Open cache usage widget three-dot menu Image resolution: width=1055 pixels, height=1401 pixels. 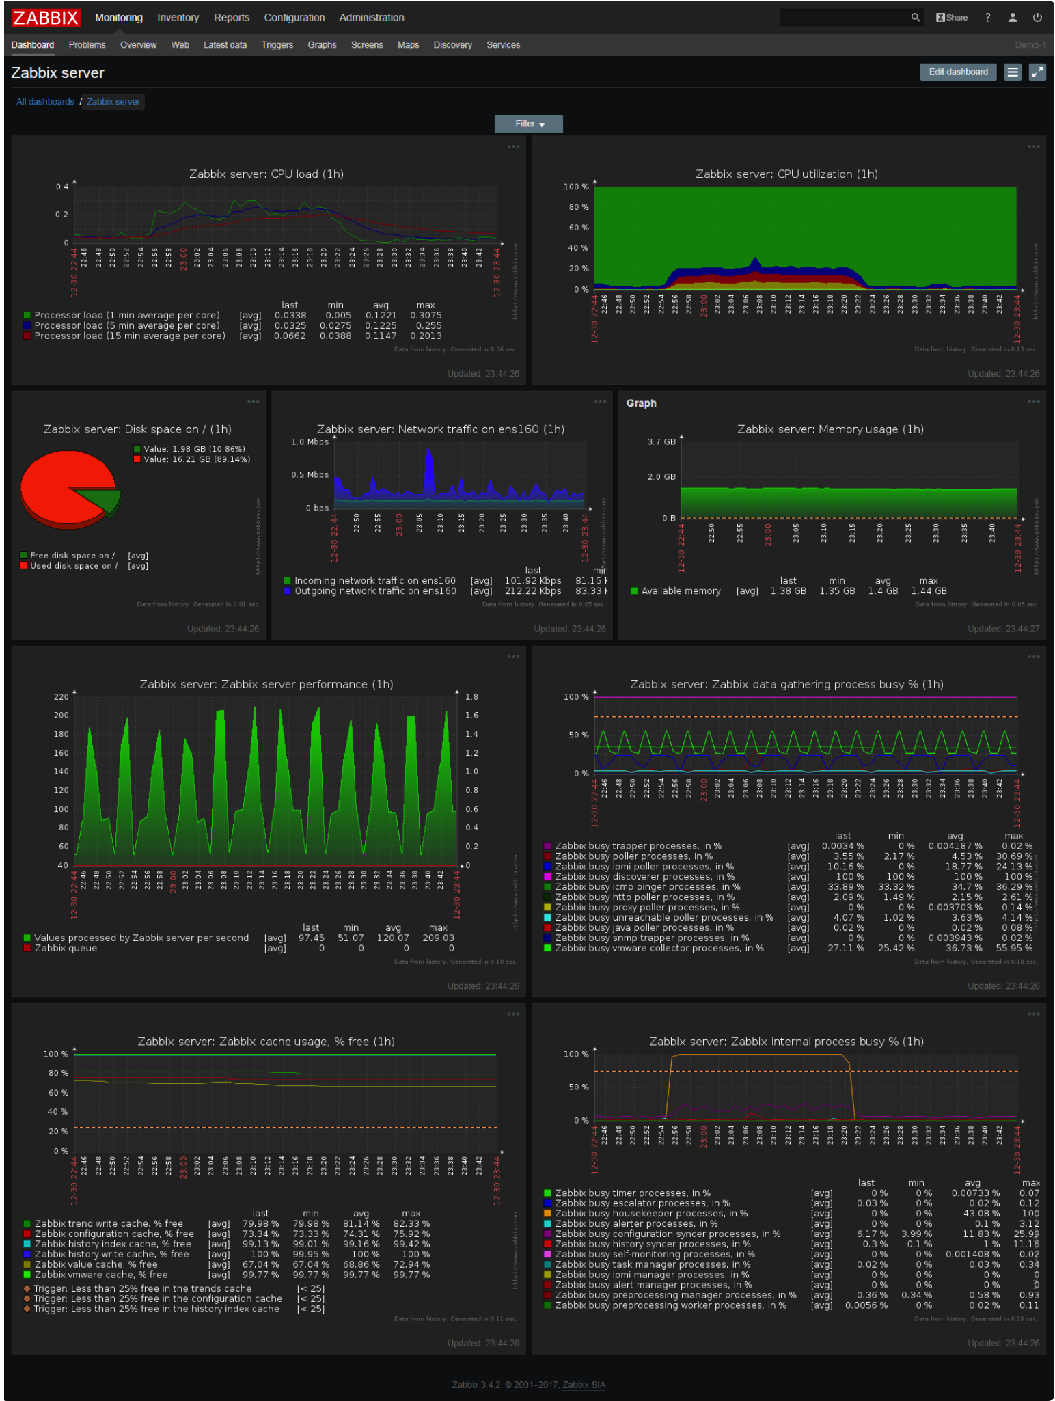[x=513, y=1014]
